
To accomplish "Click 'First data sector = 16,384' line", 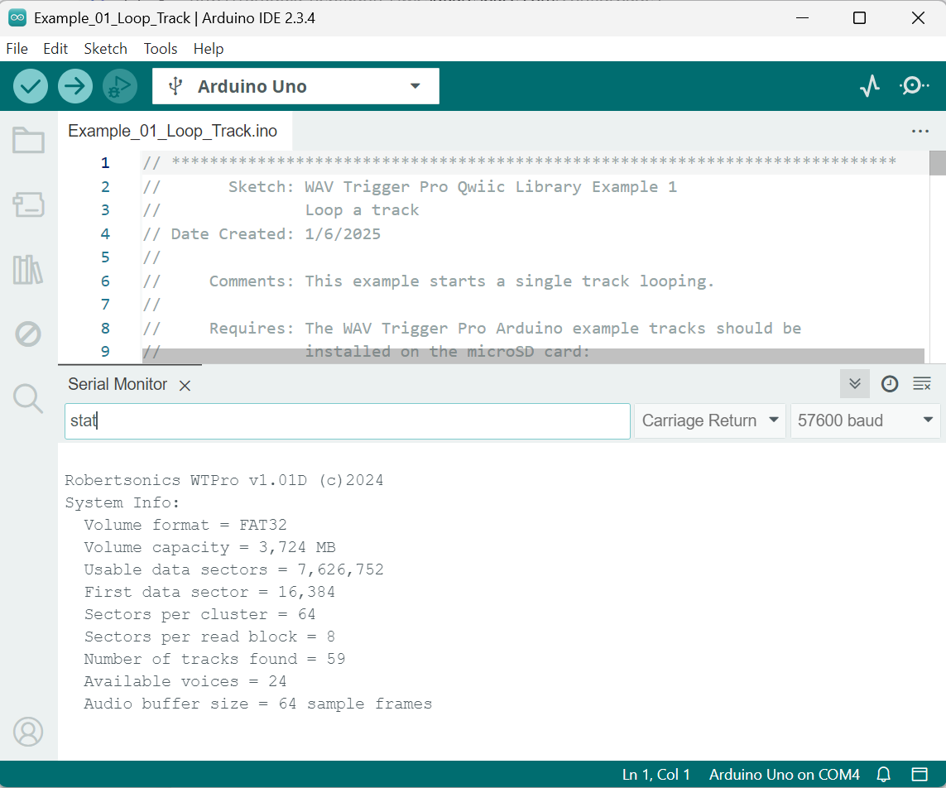I will click(209, 592).
